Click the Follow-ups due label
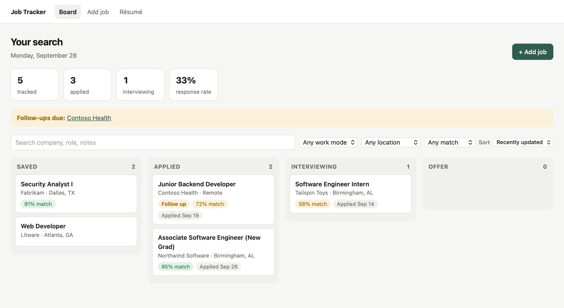Image resolution: width=564 pixels, height=308 pixels. click(41, 118)
